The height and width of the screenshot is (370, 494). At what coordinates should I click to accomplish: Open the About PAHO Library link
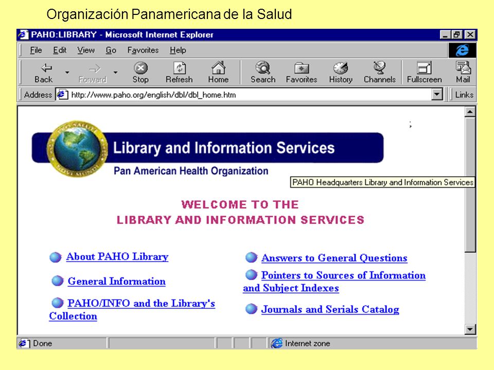pyautogui.click(x=117, y=257)
